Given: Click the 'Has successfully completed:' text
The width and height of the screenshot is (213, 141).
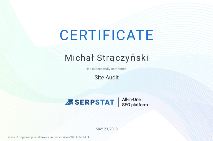Looking at the screenshot, I should (x=106, y=69).
